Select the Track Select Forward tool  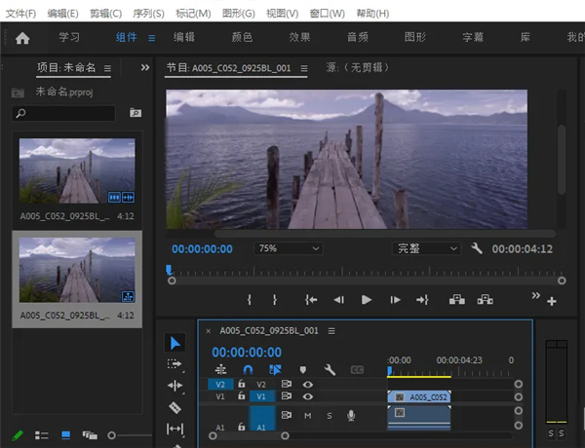coord(175,364)
